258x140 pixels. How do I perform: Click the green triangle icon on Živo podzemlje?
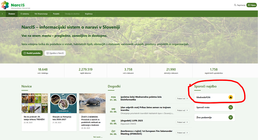click(x=231, y=117)
